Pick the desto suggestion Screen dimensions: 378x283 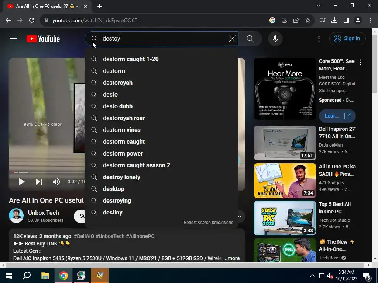click(x=161, y=95)
